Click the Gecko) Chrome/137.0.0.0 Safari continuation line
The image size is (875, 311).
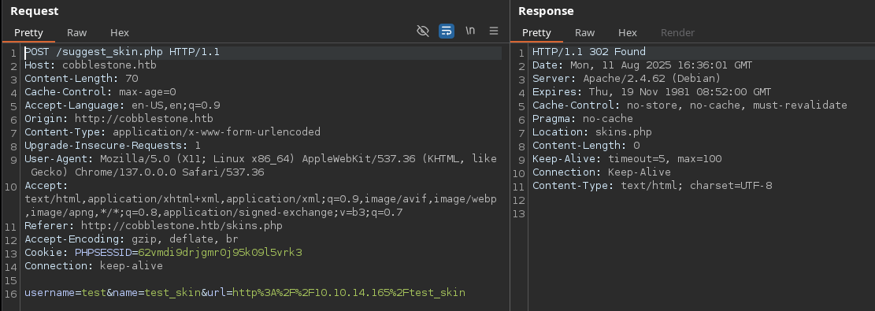pyautogui.click(x=147, y=172)
